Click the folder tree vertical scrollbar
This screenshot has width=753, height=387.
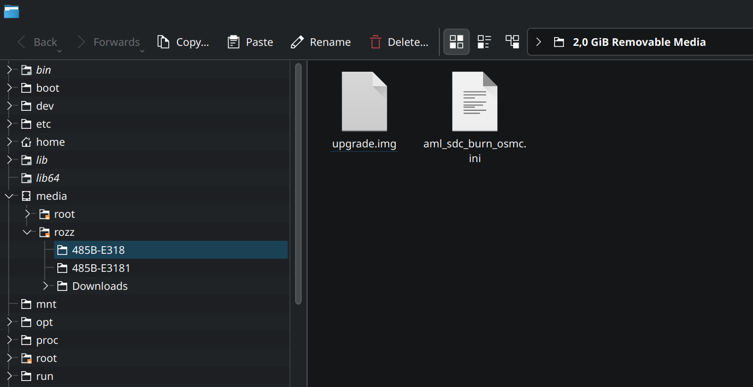click(x=298, y=183)
